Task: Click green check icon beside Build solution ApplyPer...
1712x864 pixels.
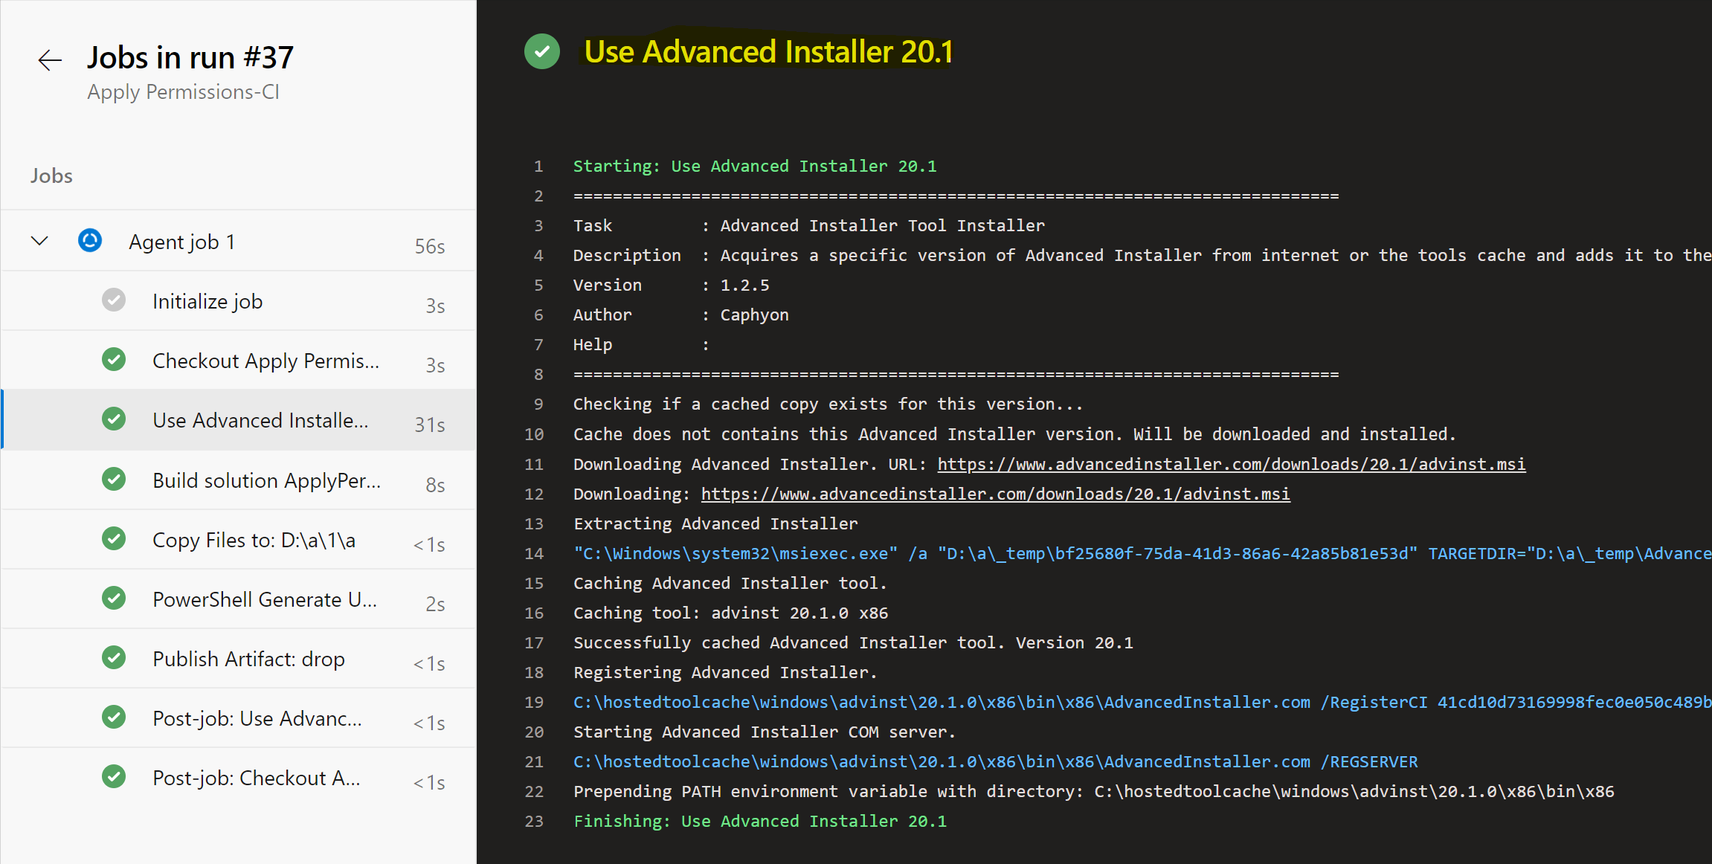Action: tap(114, 480)
